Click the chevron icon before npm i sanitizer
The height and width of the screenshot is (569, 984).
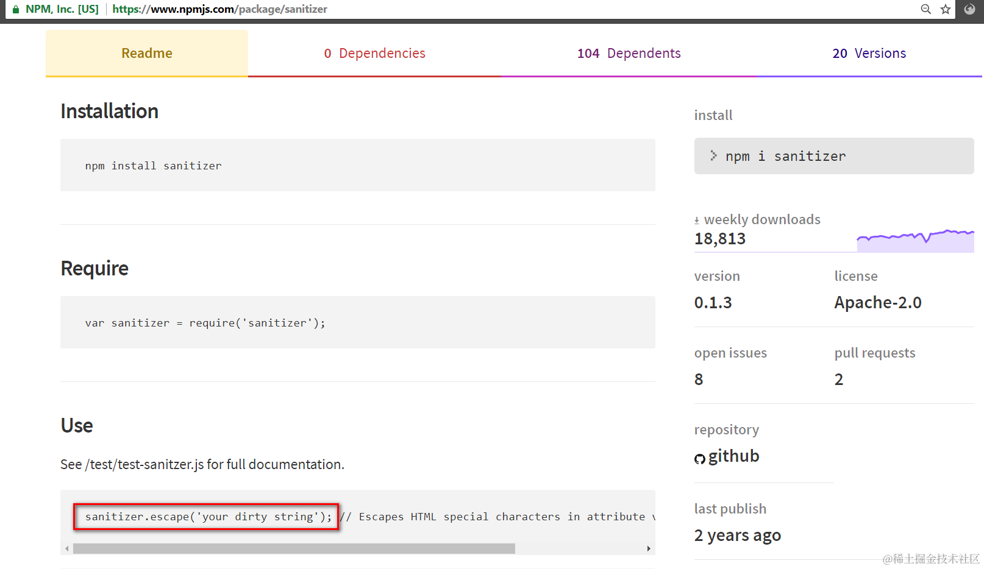pyautogui.click(x=713, y=156)
